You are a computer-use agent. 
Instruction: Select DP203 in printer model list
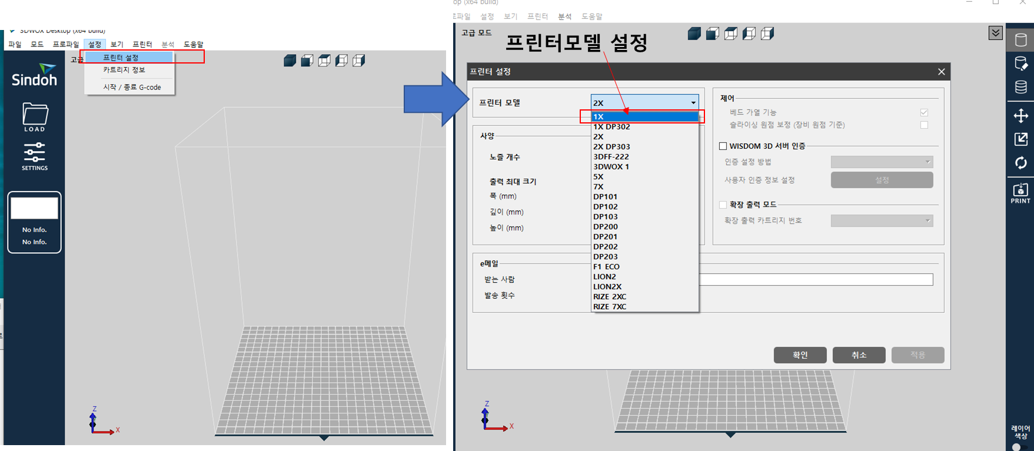(644, 256)
